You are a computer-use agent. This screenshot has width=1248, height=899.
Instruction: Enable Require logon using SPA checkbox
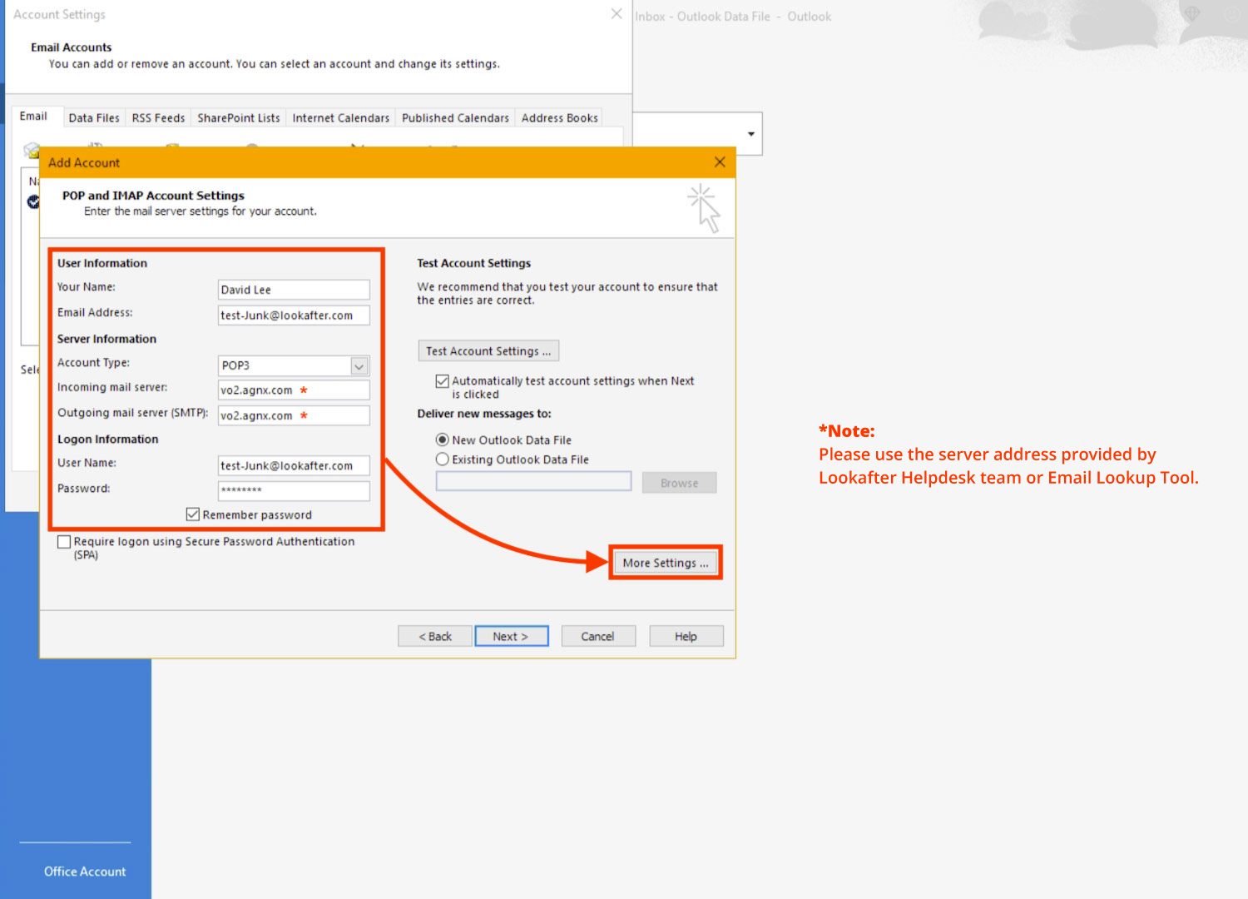[x=64, y=542]
